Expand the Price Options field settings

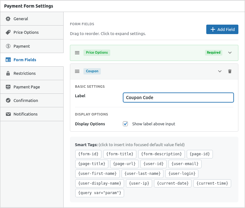click(230, 53)
